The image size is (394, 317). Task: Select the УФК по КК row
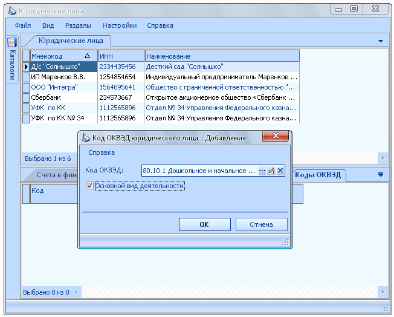161,108
